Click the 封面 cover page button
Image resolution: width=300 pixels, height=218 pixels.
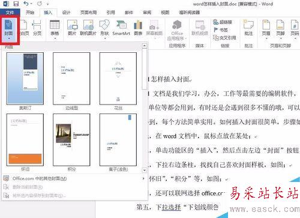point(8,29)
